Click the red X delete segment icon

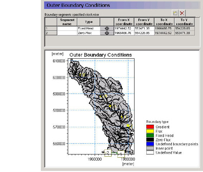click(x=182, y=13)
